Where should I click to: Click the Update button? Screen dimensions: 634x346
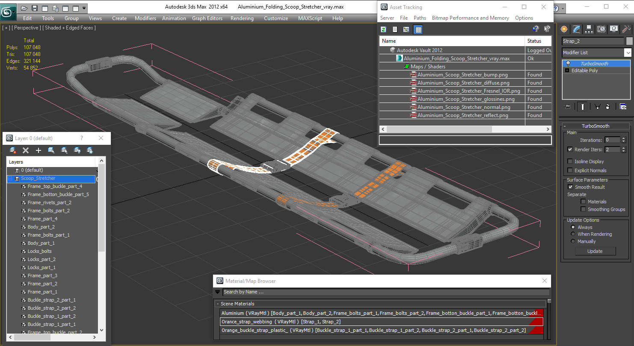coord(595,251)
